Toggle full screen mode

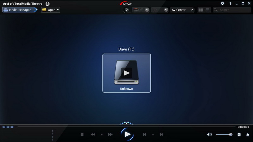point(239,135)
